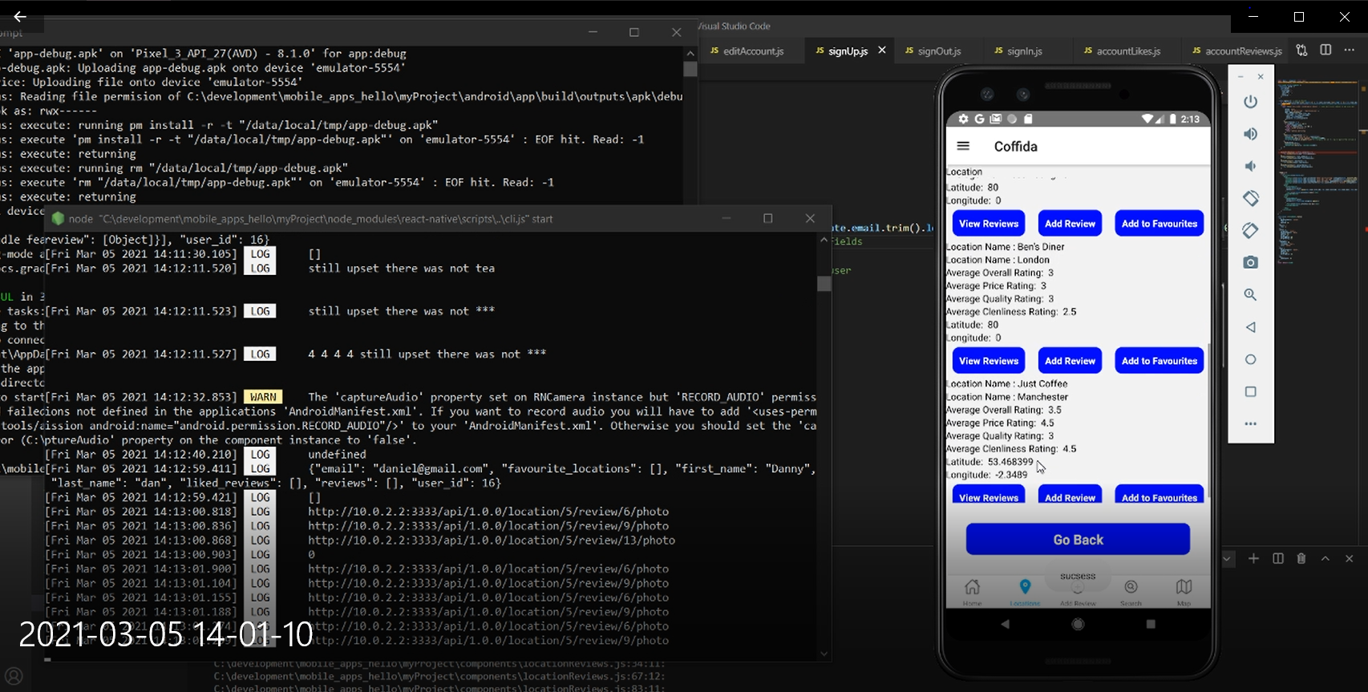
Task: Click the VS Code minimap code preview
Action: (x=1317, y=172)
